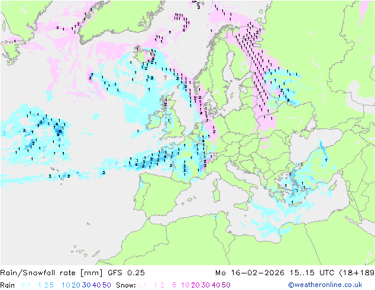Select the Rain 40 legend color value

point(96,285)
